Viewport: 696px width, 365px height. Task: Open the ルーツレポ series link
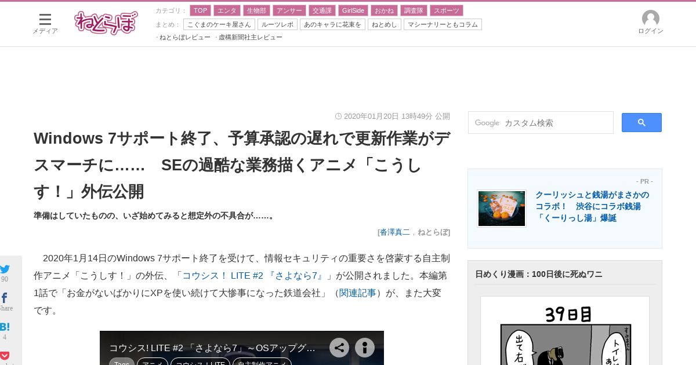277,24
